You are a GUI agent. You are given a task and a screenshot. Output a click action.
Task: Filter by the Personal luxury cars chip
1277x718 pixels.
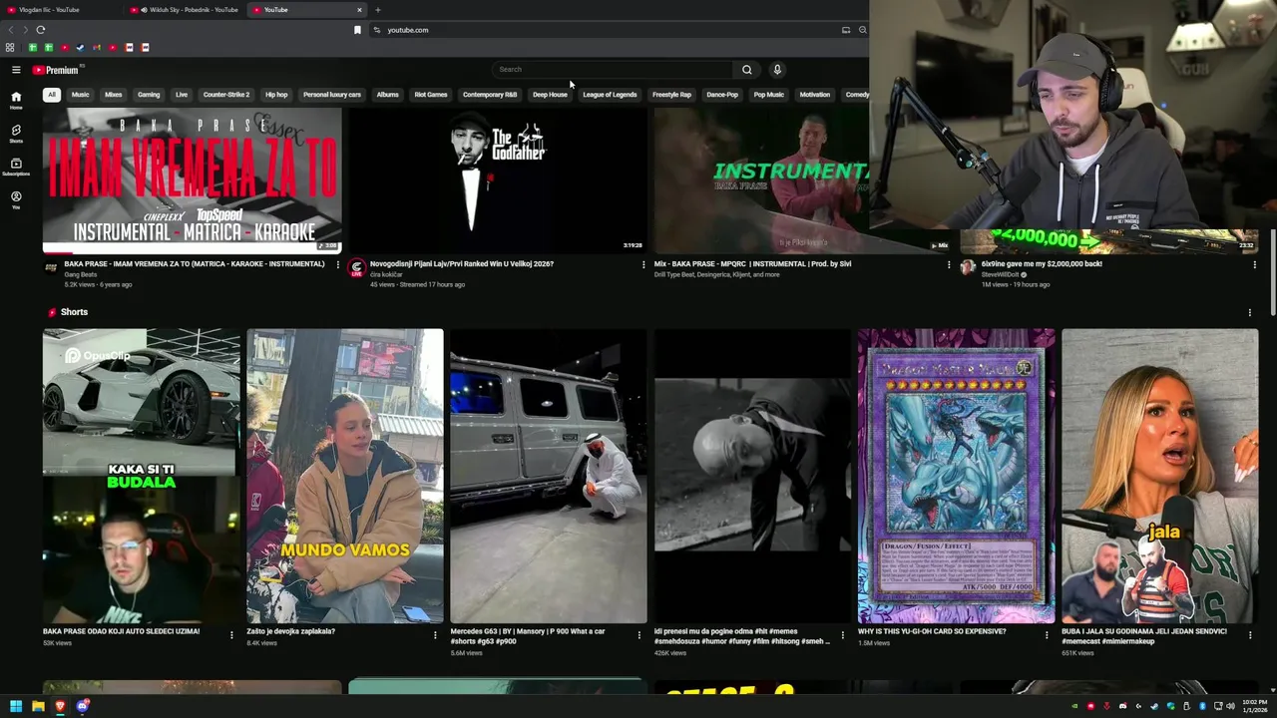(x=332, y=95)
